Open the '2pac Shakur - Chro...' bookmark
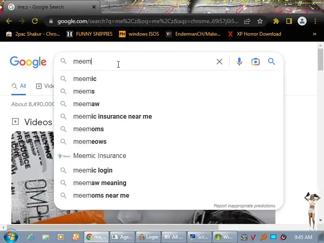324x243 pixels. [x=33, y=34]
